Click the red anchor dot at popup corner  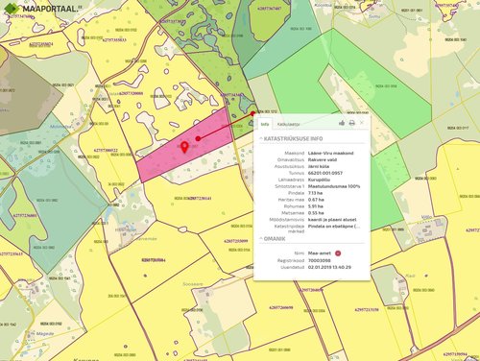[252, 113]
